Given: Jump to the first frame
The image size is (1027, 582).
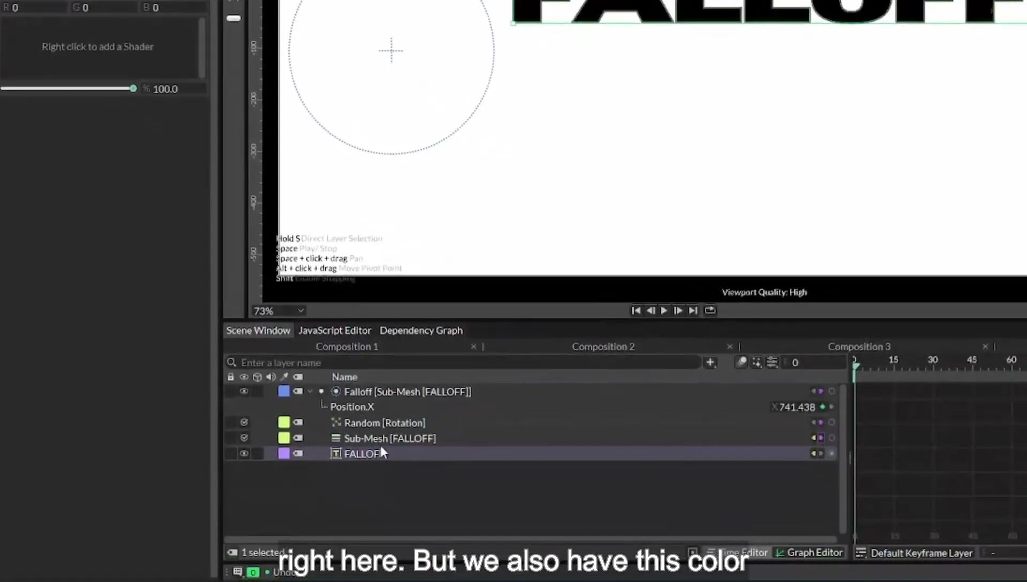Looking at the screenshot, I should tap(636, 310).
